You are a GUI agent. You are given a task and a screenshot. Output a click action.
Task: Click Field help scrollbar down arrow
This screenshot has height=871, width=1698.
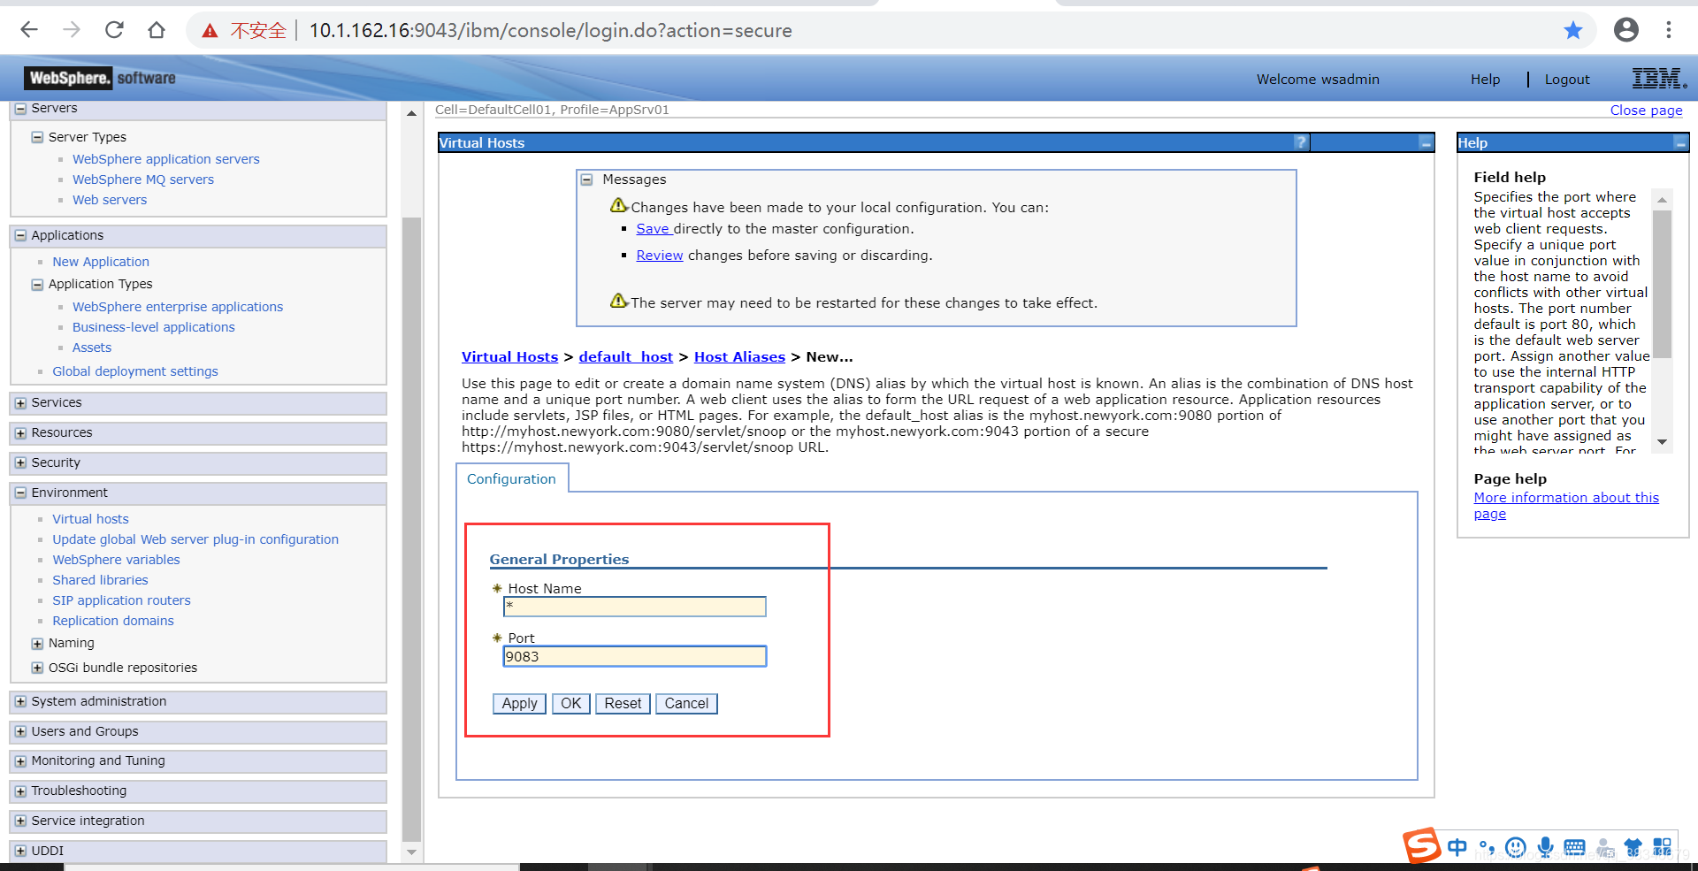[x=1662, y=442]
